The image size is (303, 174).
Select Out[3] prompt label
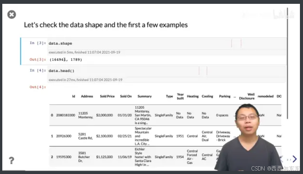[x=38, y=59]
